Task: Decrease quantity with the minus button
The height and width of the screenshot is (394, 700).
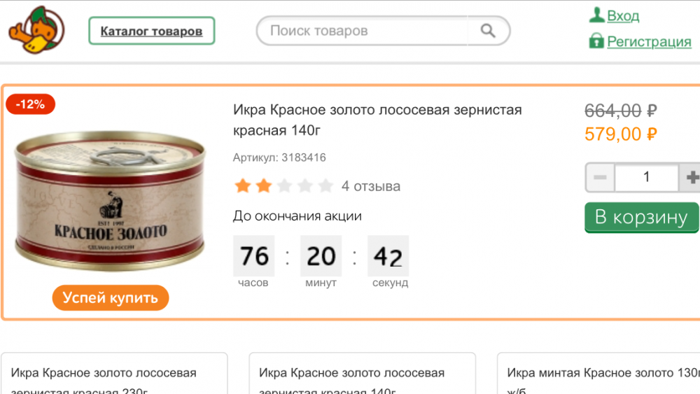Action: (600, 178)
